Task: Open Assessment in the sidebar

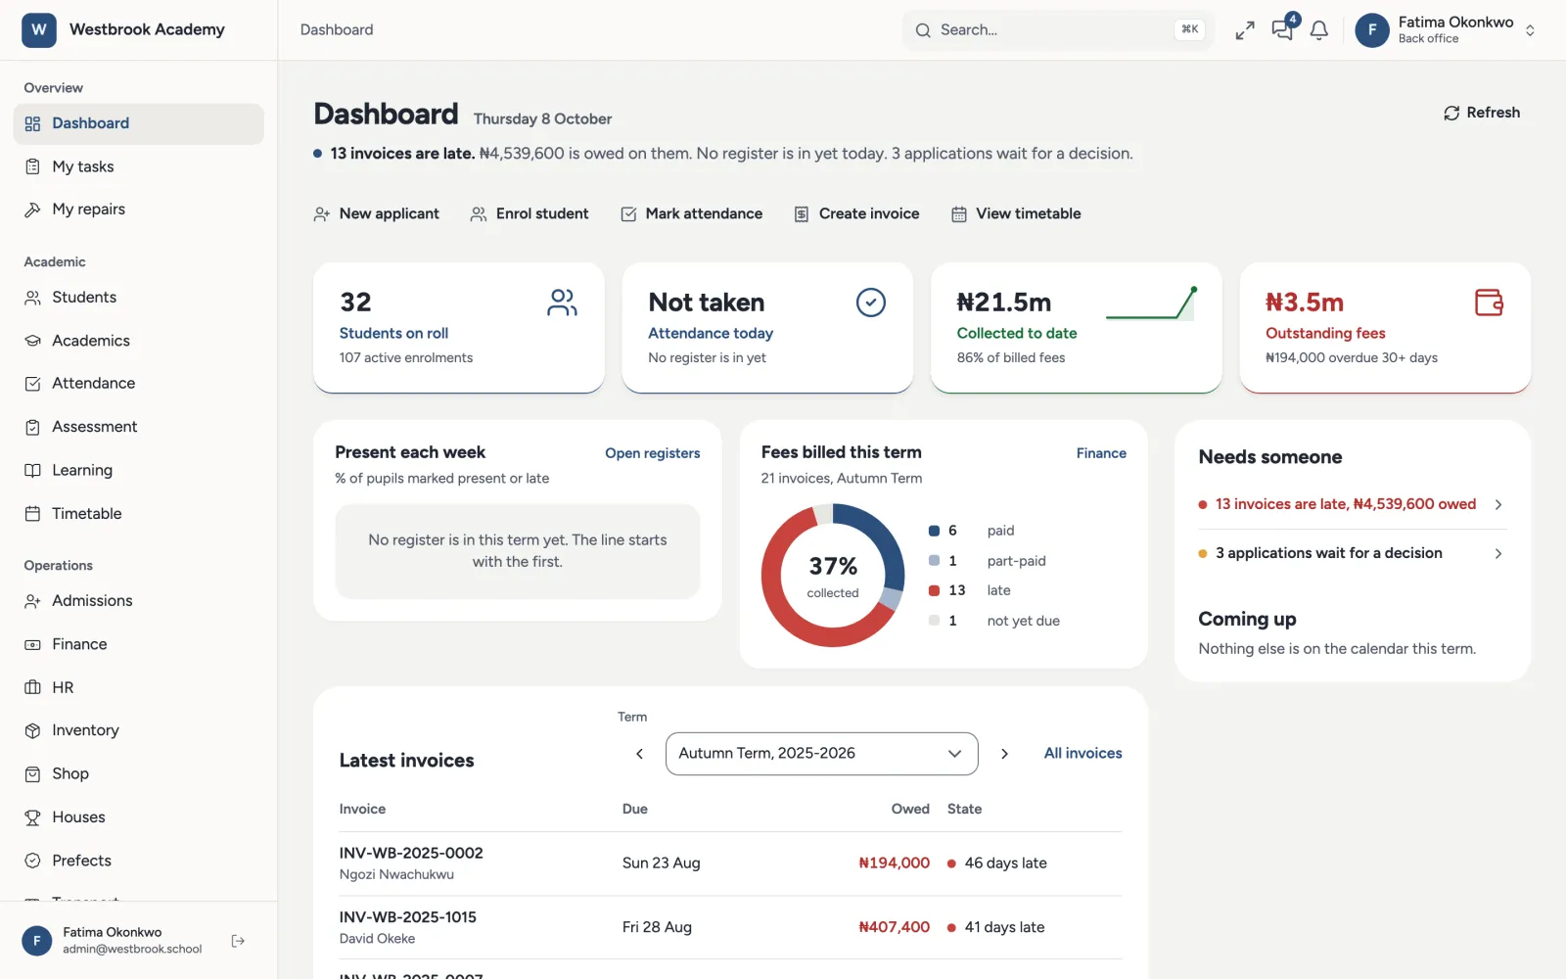Action: click(x=139, y=427)
